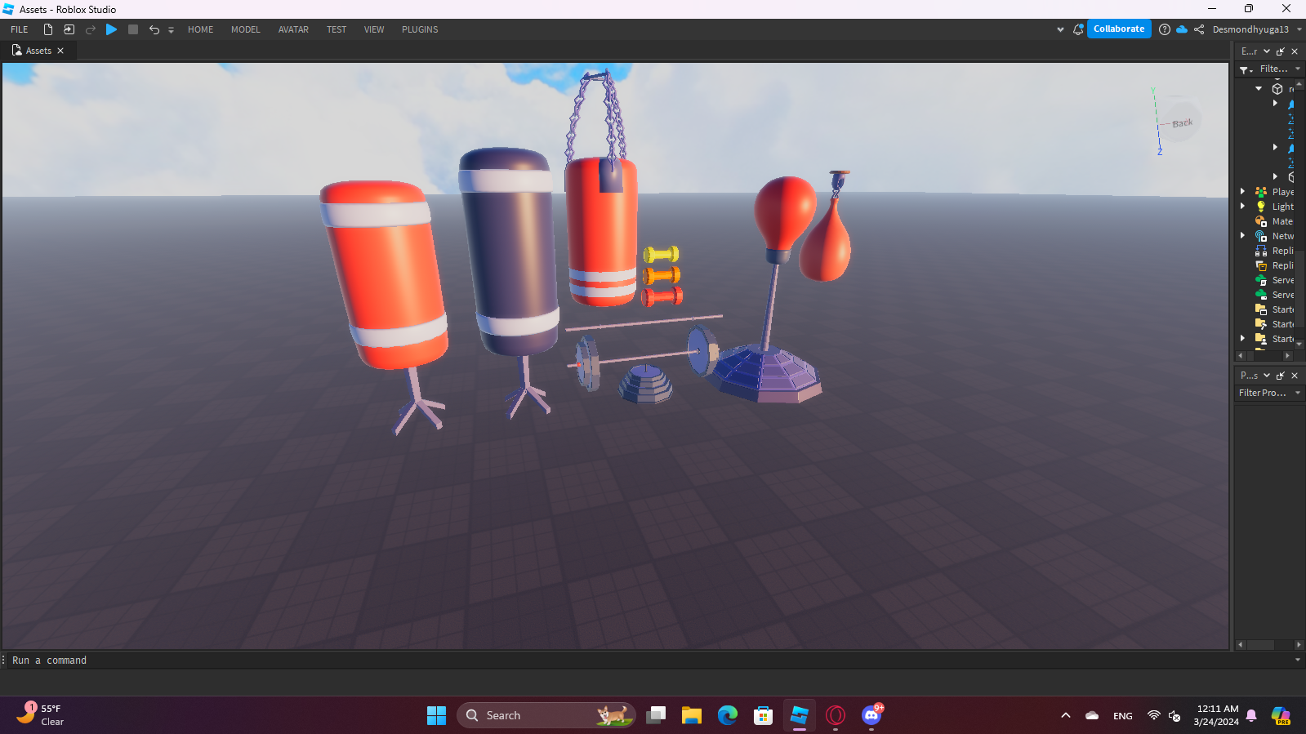1306x734 pixels.
Task: Open the Properties panel title dropdown chevron
Action: pos(1267,376)
